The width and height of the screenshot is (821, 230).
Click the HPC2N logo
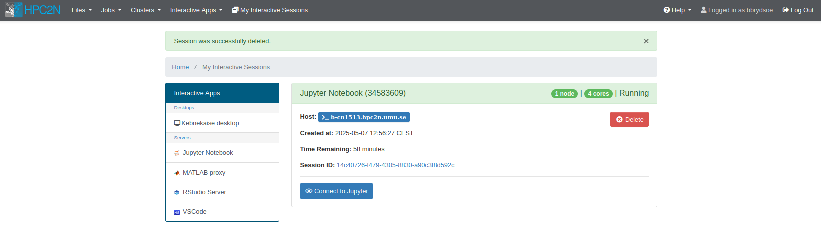pyautogui.click(x=33, y=10)
